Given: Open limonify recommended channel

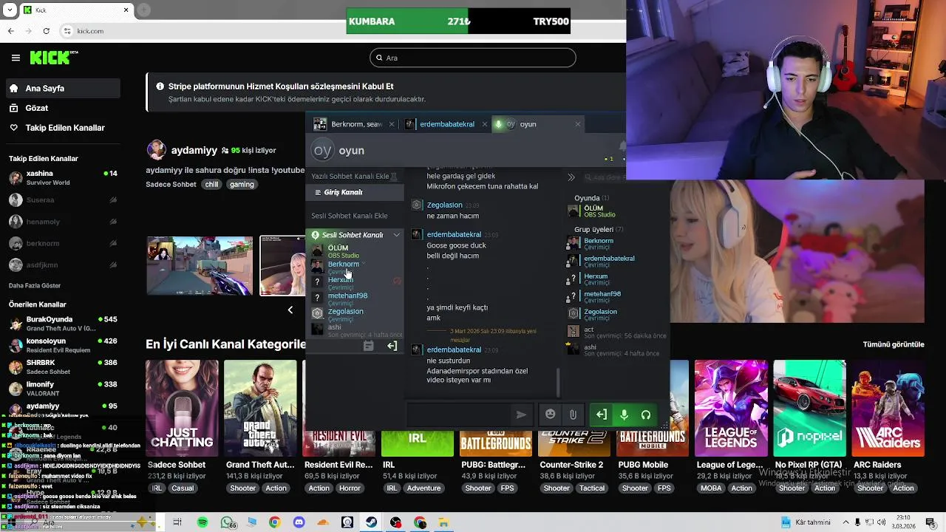Looking at the screenshot, I should [x=64, y=389].
